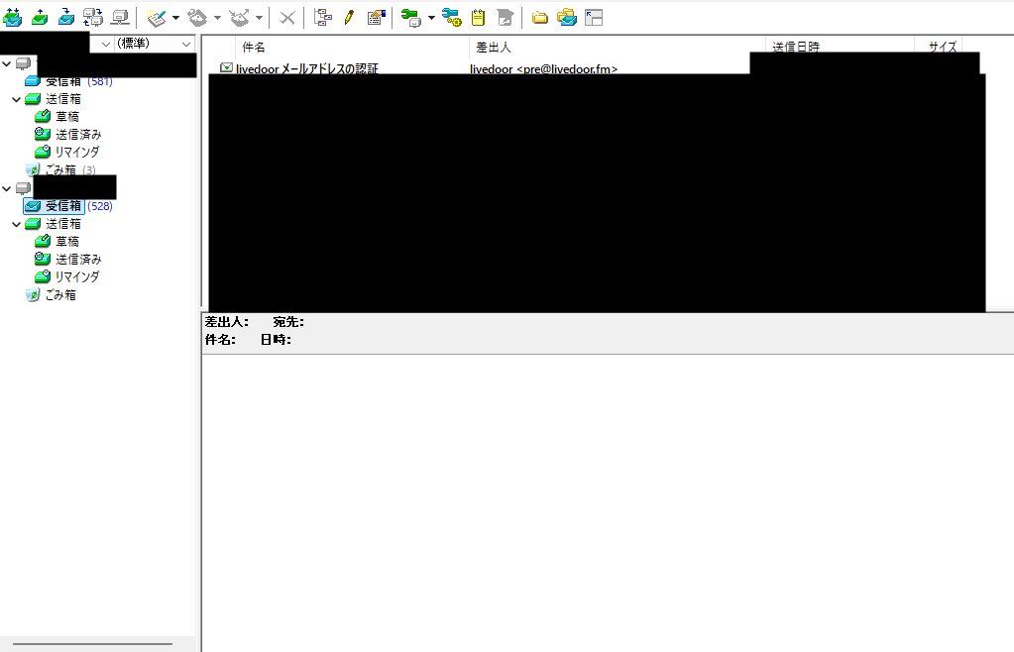Click the yellow notepad icon
This screenshot has height=652, width=1014.
pyautogui.click(x=478, y=18)
